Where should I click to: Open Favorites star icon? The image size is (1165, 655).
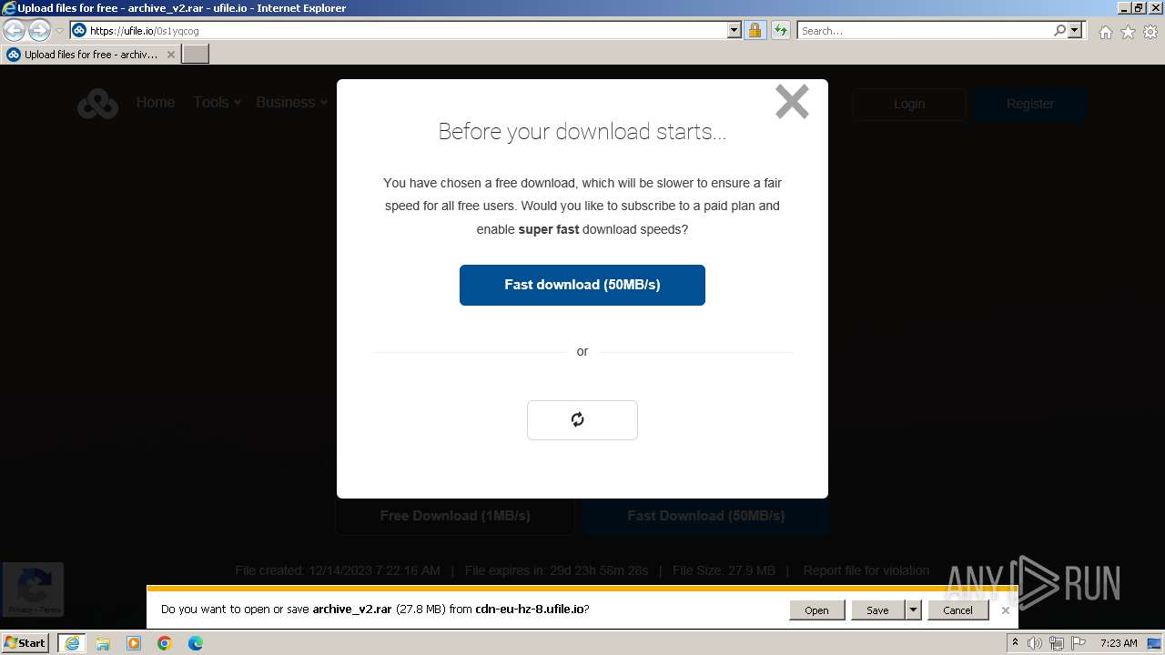1128,32
